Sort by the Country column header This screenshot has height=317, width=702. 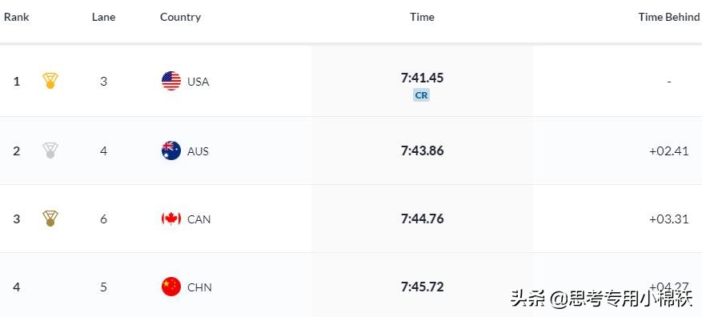click(180, 17)
